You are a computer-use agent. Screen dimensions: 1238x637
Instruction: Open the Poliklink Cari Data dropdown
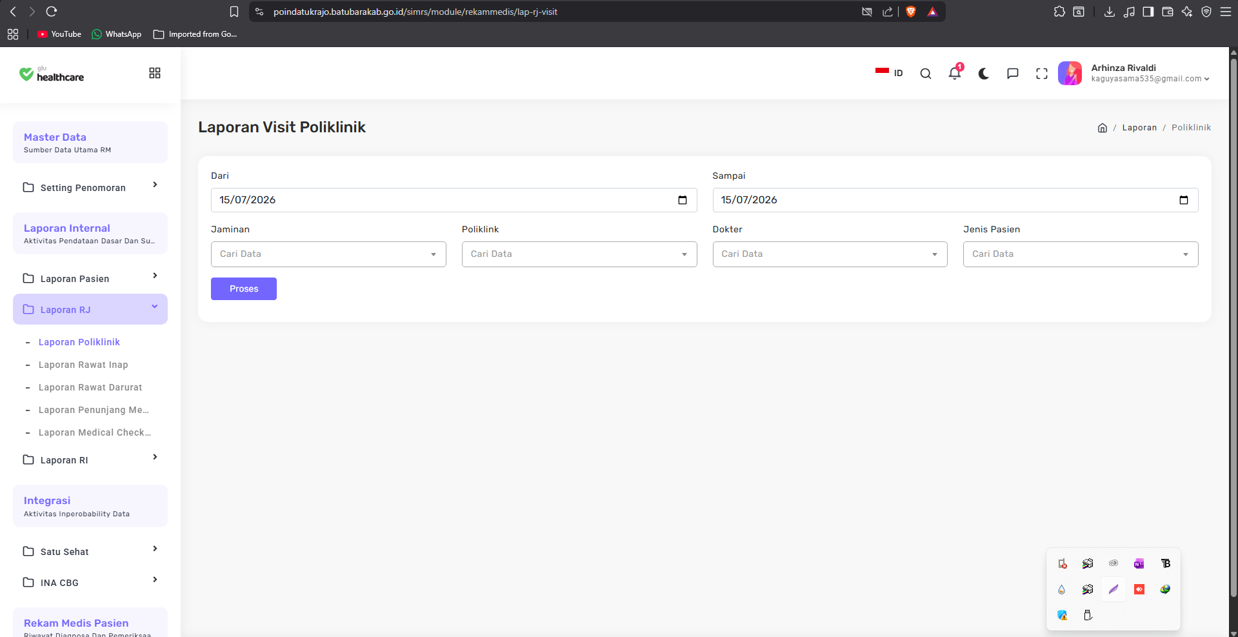(x=579, y=254)
